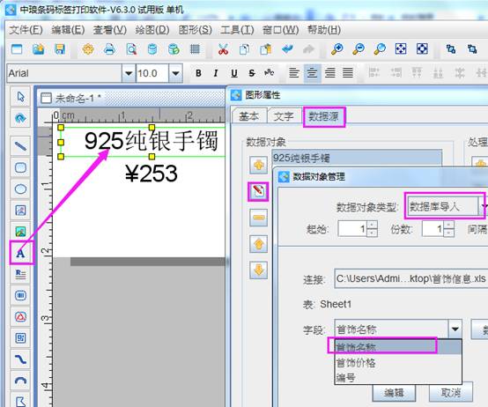This screenshot has height=407, width=488.
Task: Click the cut scissors icon
Action: 223,49
